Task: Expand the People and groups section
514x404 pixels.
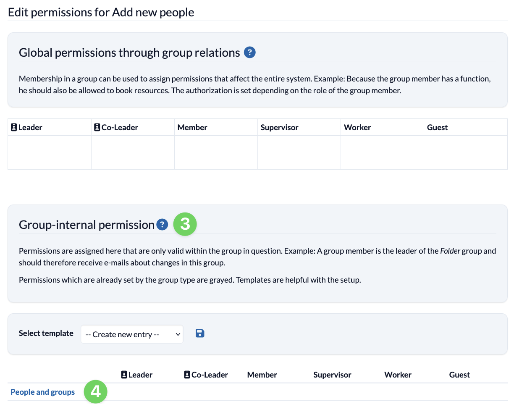Action: coord(43,392)
